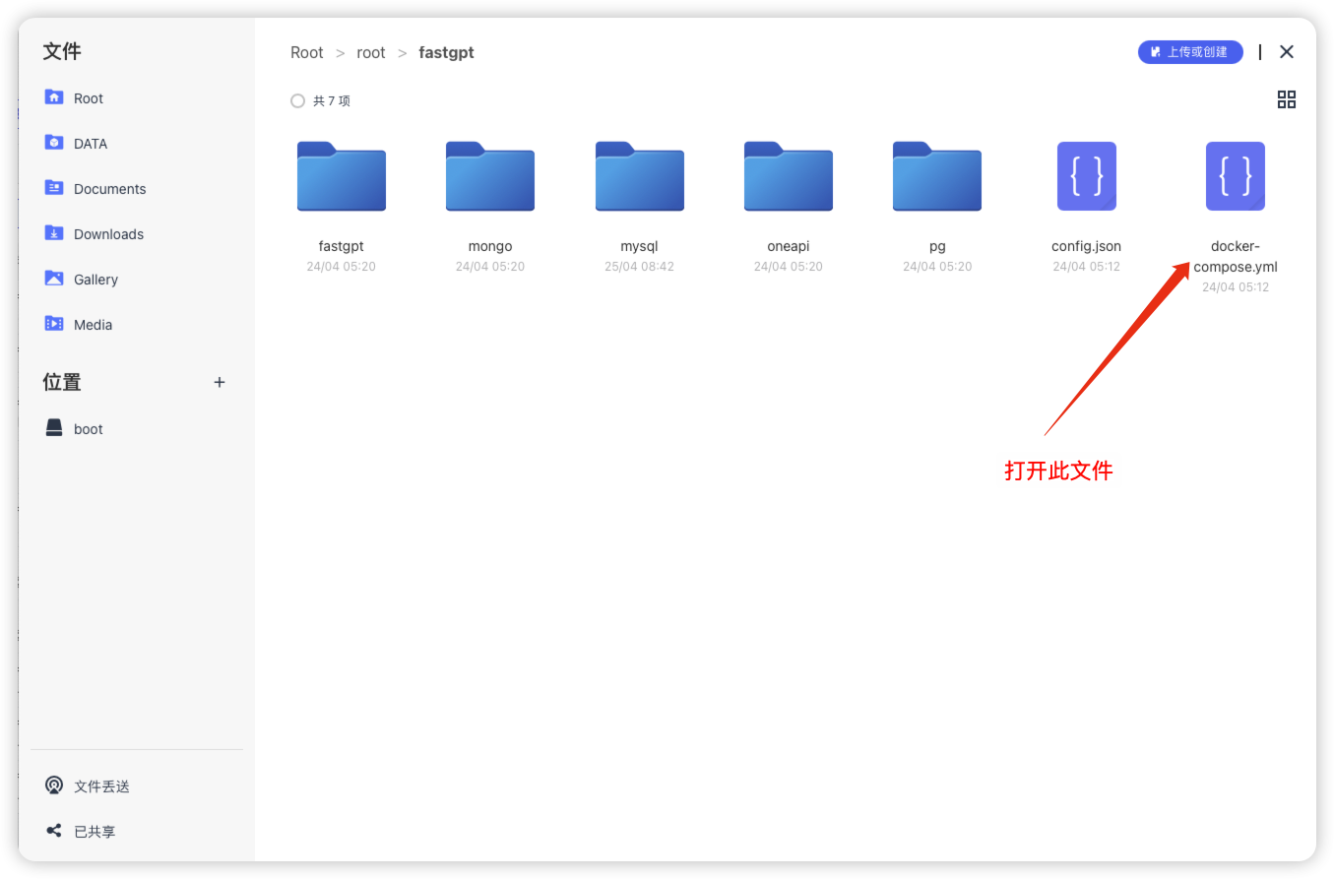Click the 上传或创建 upload or create button
Viewport: 1334px width, 879px height.
(1190, 52)
